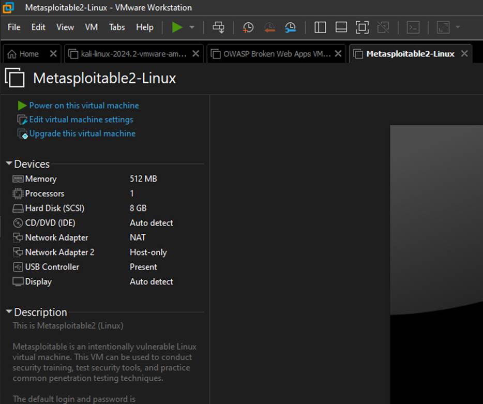Open the View menu
Screen dimensions: 483x404
pos(65,27)
